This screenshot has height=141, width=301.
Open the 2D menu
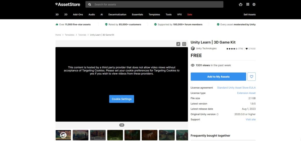(66, 14)
